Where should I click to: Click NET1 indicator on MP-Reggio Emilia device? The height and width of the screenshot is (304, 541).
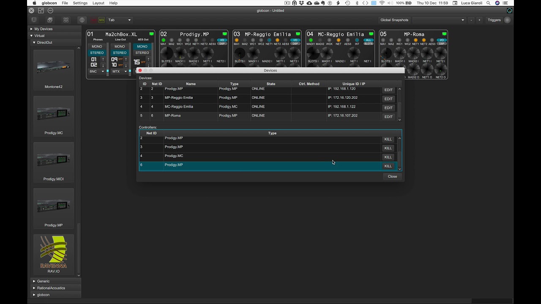tap(269, 40)
